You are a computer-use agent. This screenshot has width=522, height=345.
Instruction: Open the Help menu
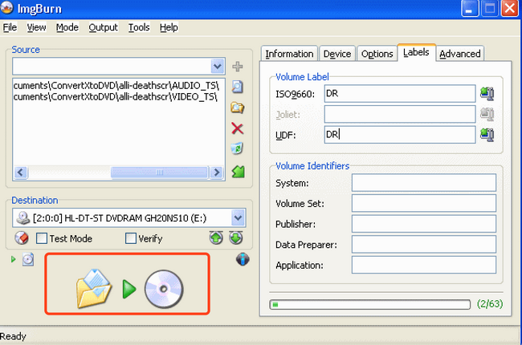[169, 27]
